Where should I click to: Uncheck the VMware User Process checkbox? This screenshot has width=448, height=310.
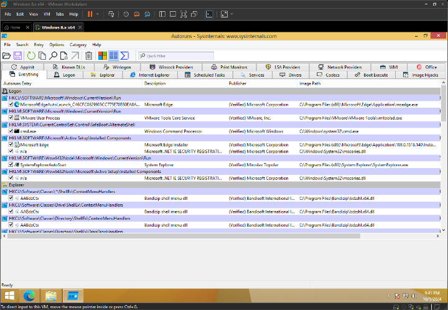coord(11,118)
